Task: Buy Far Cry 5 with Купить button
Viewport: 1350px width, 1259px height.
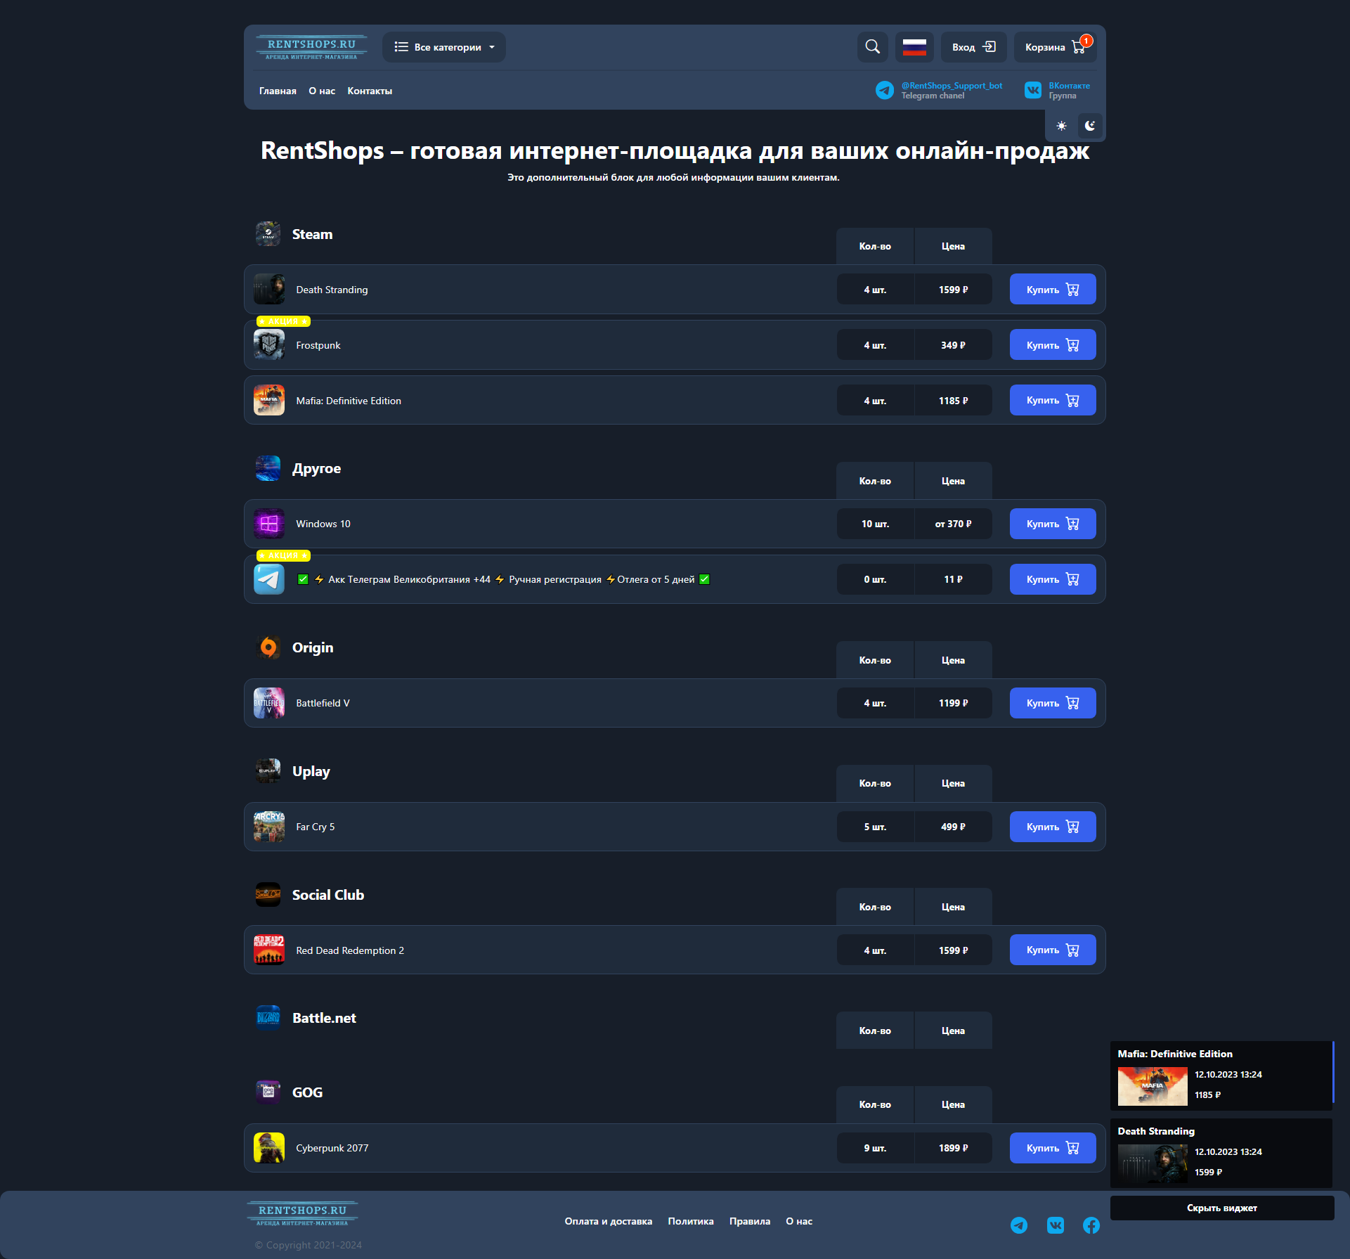Action: click(x=1053, y=827)
